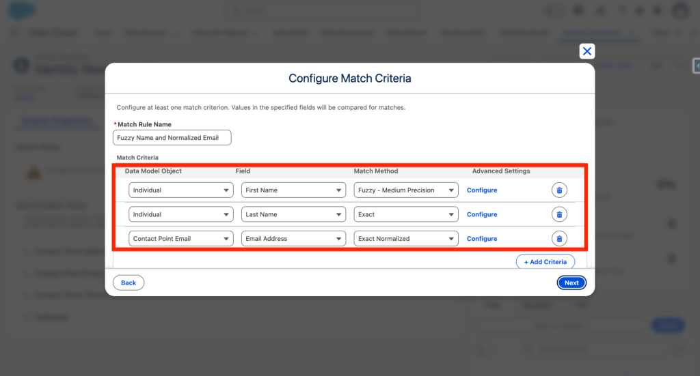Open Configure settings for Email Address row
This screenshot has height=376, width=700.
click(x=482, y=239)
